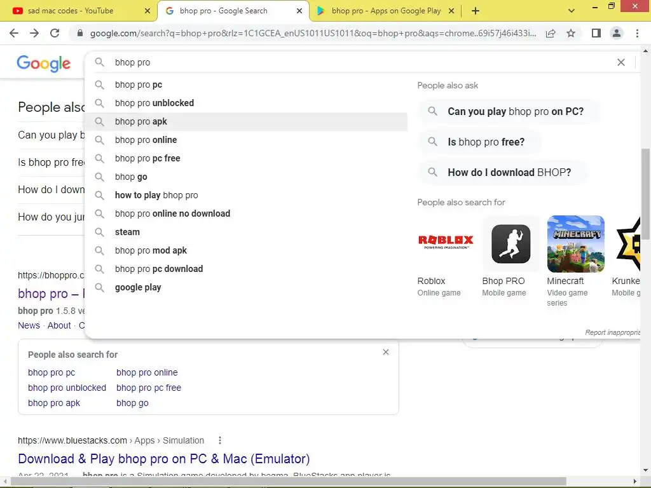Open Chrome's three-dot menu
Image resolution: width=651 pixels, height=488 pixels.
pos(637,33)
